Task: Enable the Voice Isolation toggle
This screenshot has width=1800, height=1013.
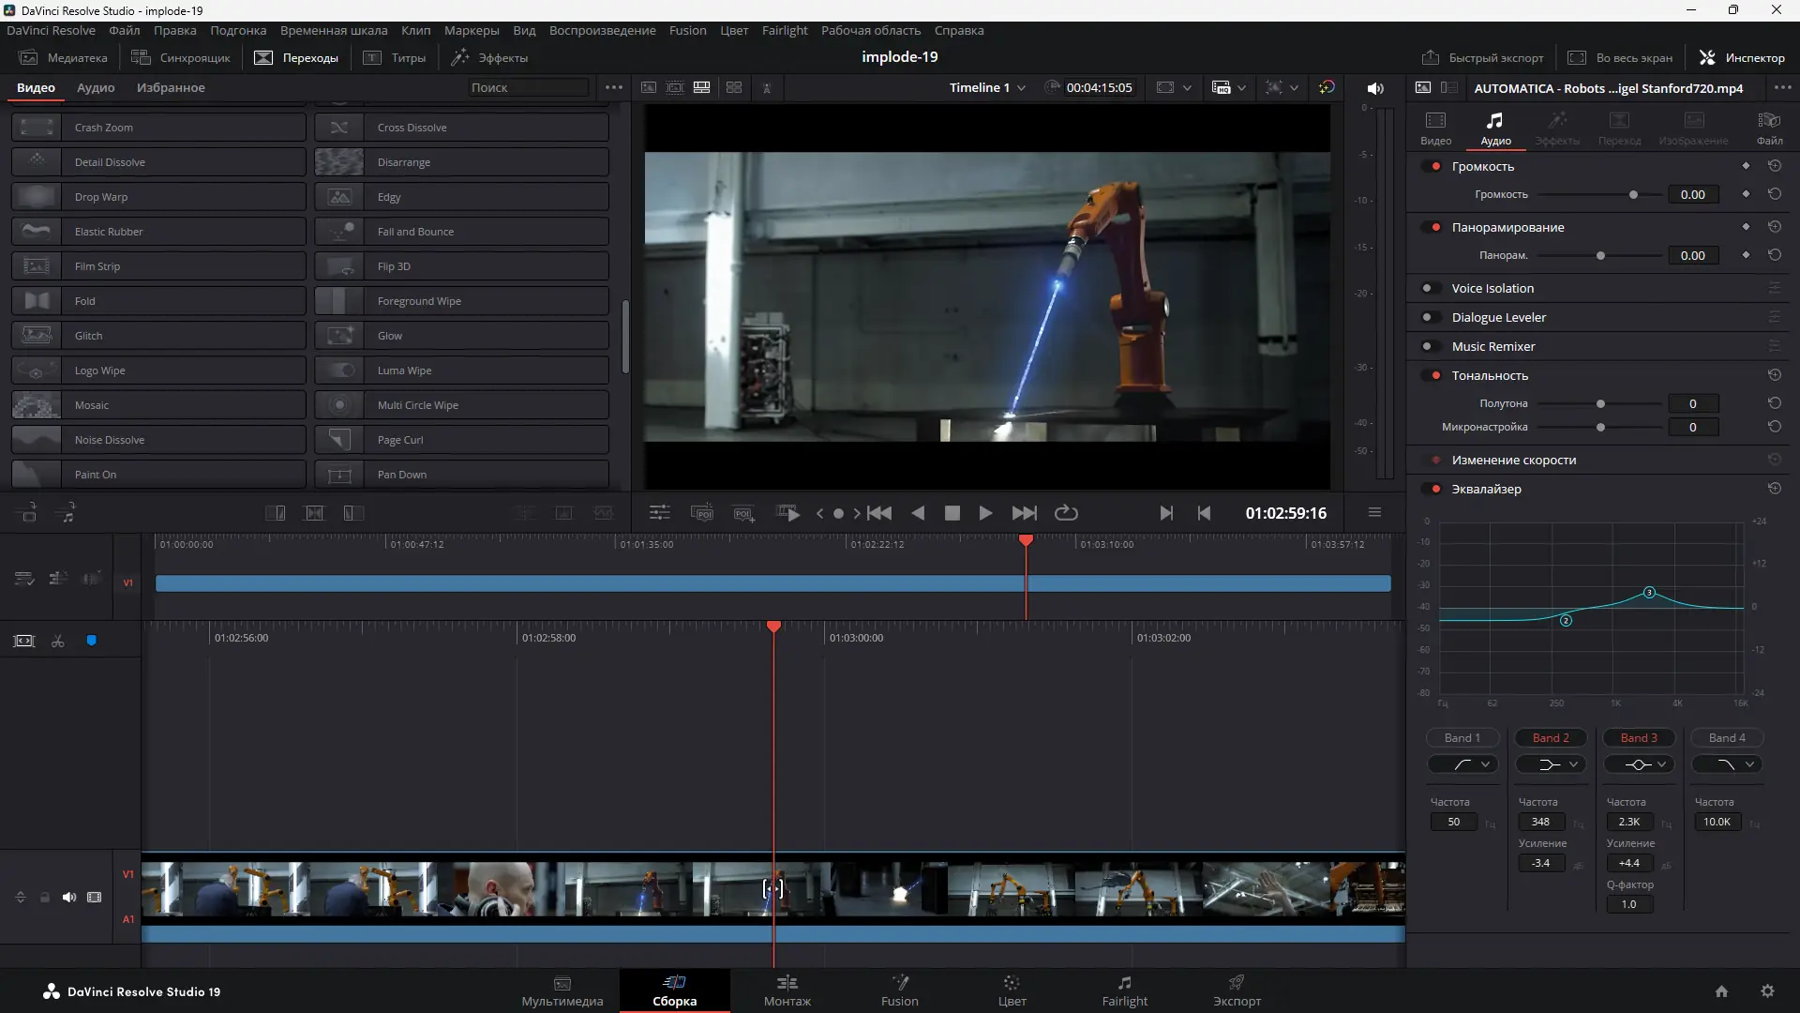Action: point(1428,289)
